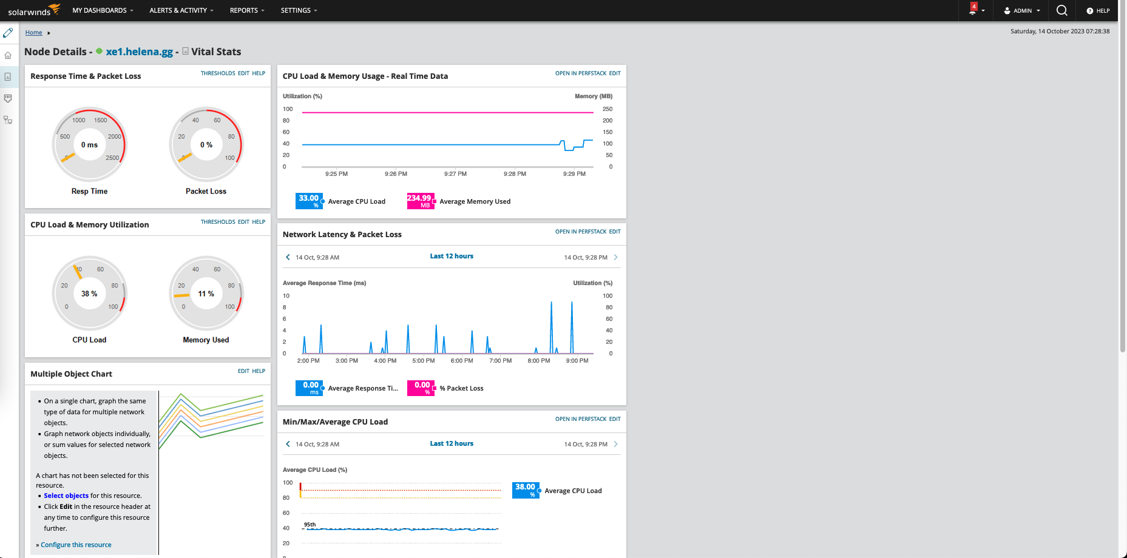Toggle the Average CPU Load legend in Real Time chart

pyautogui.click(x=356, y=201)
